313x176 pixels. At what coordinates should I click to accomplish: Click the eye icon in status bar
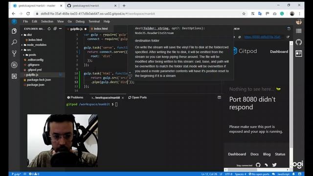(25, 174)
